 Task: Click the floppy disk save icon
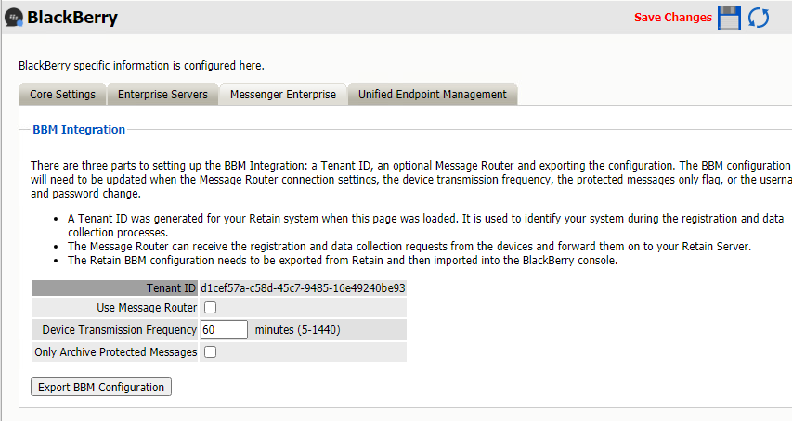(x=730, y=18)
